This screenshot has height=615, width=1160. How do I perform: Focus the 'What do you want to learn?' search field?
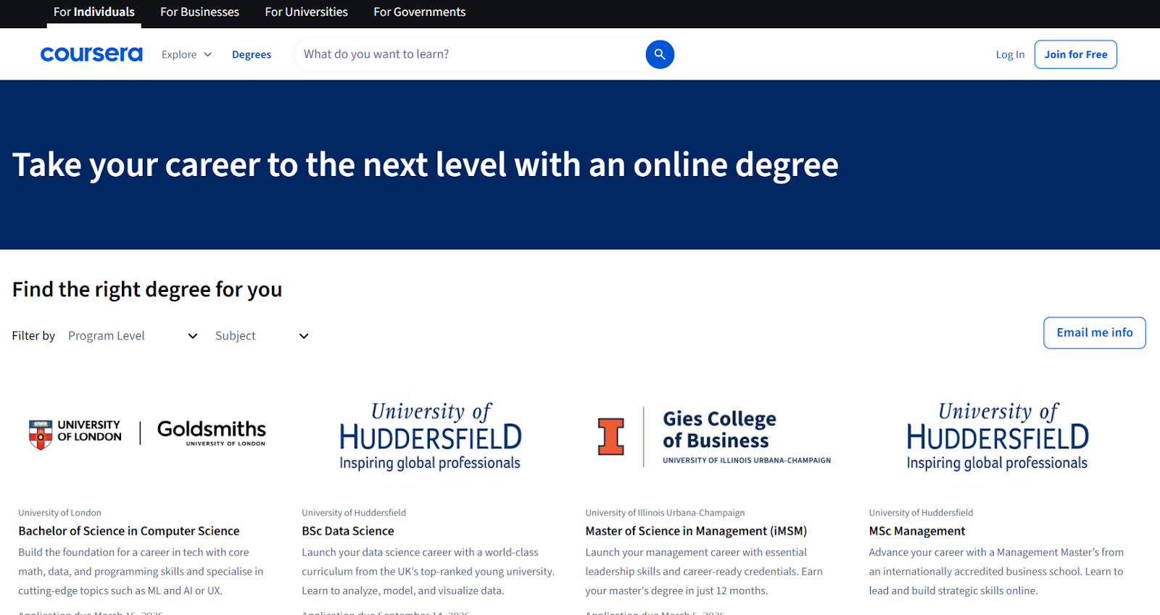coord(470,54)
